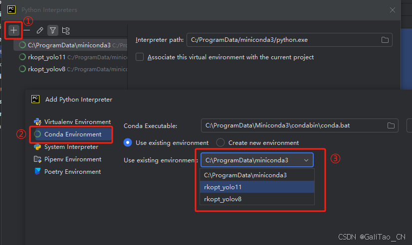
Task: Click the folder icon to browse the interpreter path
Action: [x=385, y=40]
